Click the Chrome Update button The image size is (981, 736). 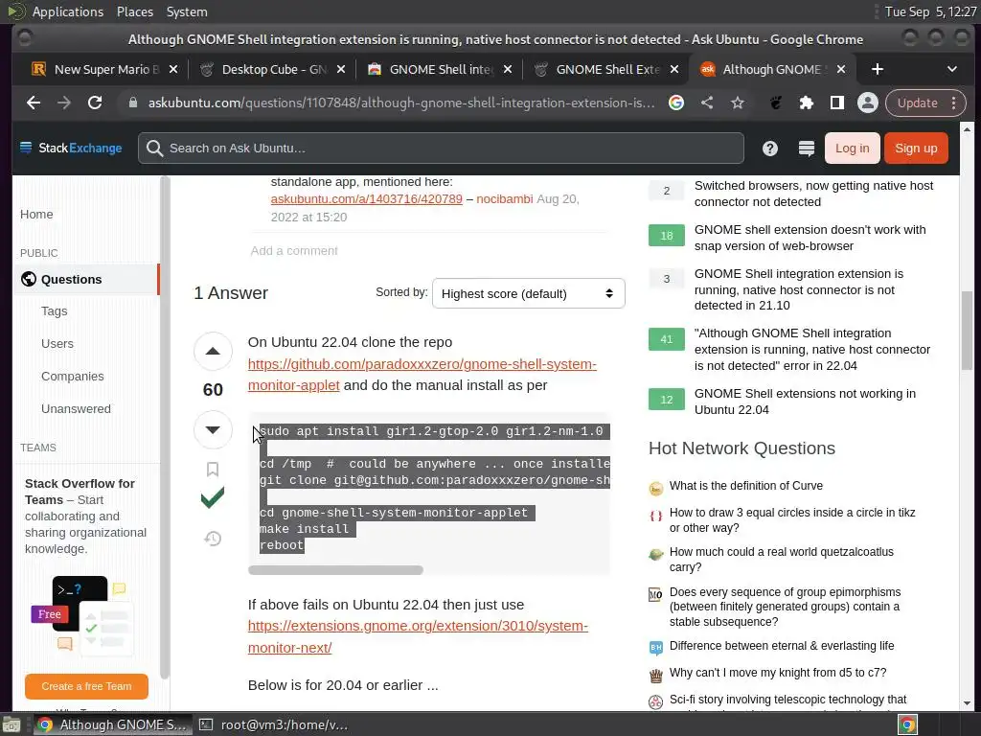(917, 103)
